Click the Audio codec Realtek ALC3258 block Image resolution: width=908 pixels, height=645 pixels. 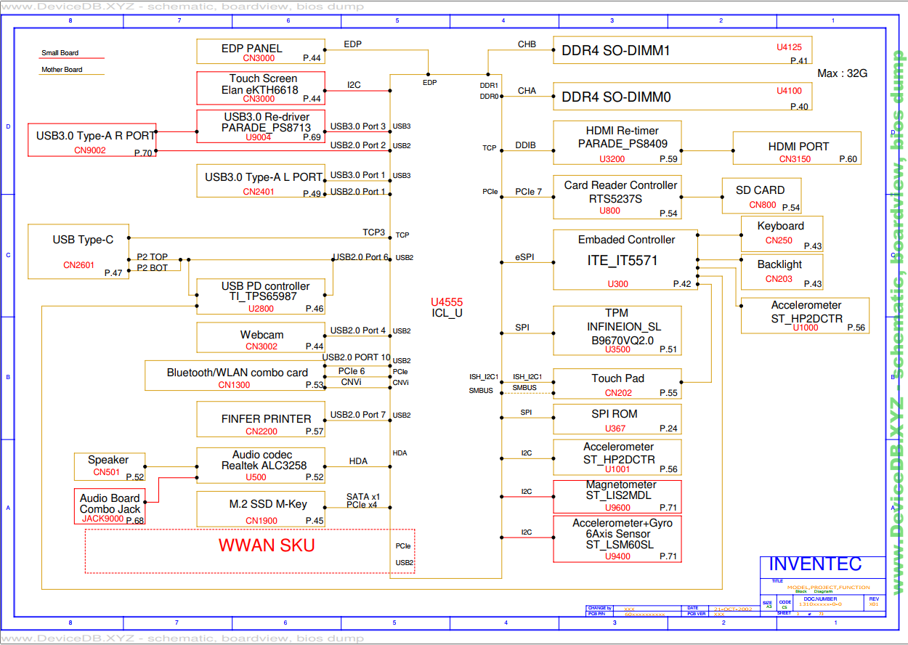[261, 466]
